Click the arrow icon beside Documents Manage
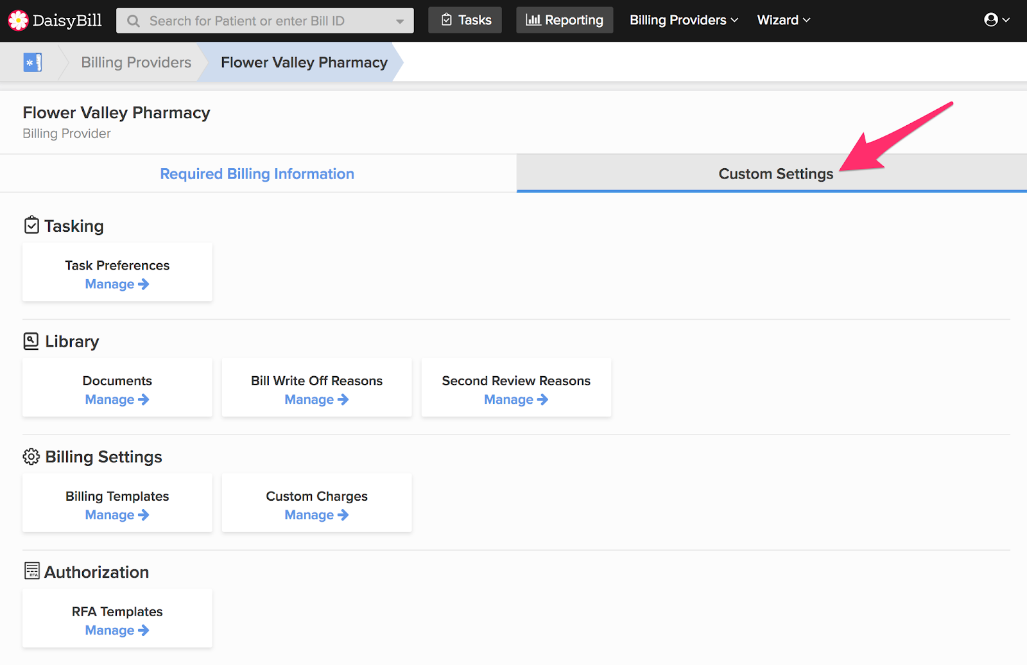The width and height of the screenshot is (1027, 665). [x=144, y=399]
